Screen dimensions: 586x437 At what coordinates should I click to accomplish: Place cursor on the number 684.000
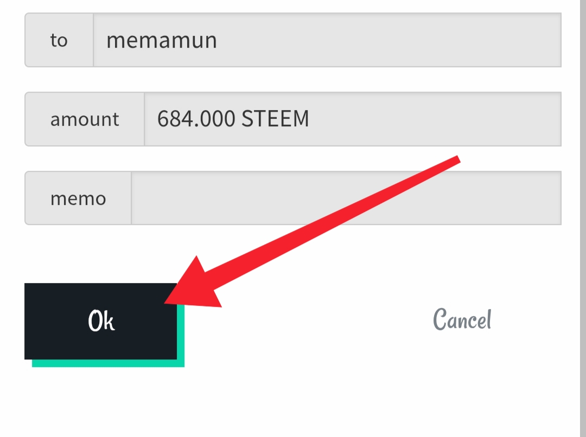196,119
